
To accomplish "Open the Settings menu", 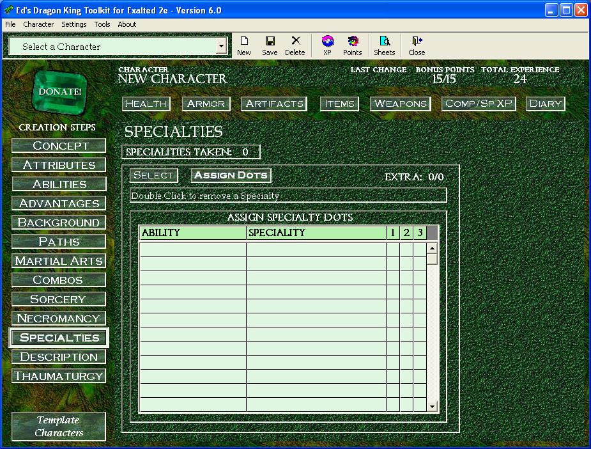I will pyautogui.click(x=74, y=24).
